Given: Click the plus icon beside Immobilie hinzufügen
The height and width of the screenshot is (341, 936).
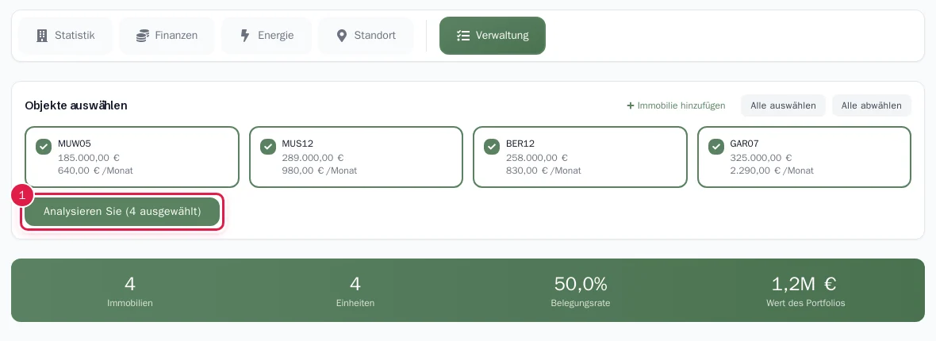Looking at the screenshot, I should click(631, 105).
